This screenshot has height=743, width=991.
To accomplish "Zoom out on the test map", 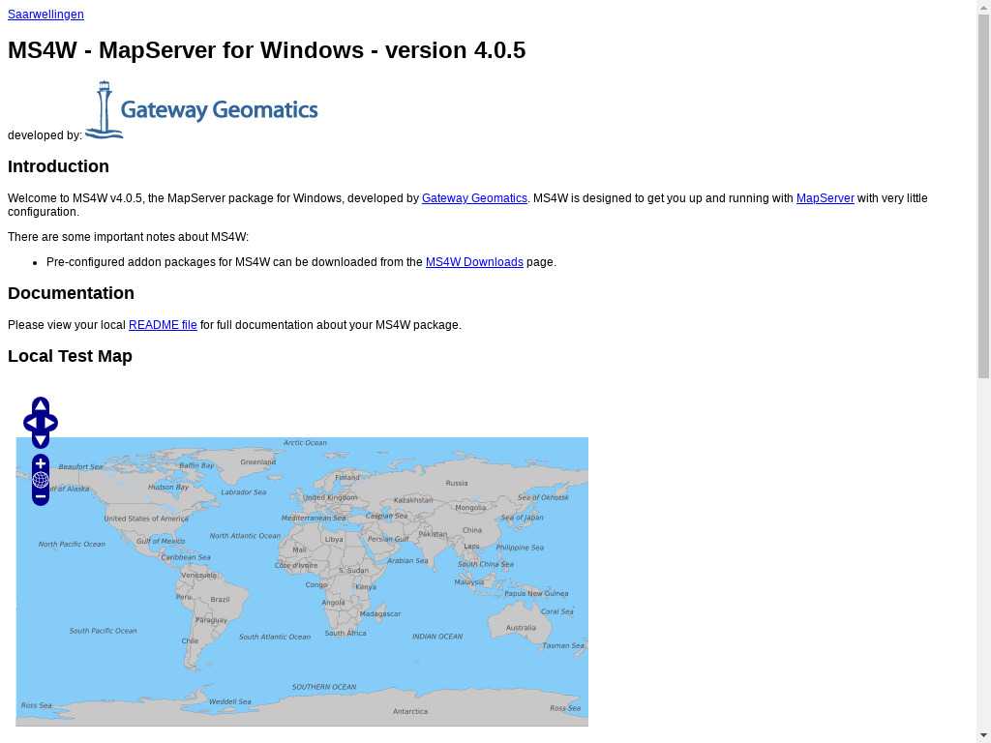I will tap(41, 496).
